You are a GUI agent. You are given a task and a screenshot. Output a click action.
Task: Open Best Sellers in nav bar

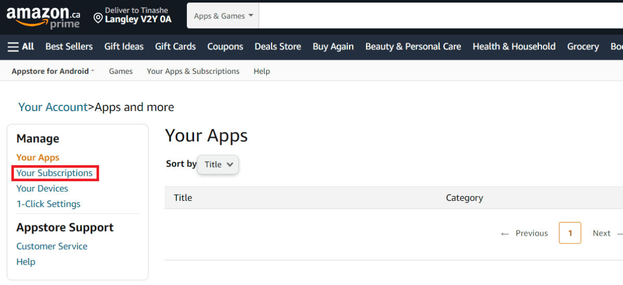coord(69,47)
